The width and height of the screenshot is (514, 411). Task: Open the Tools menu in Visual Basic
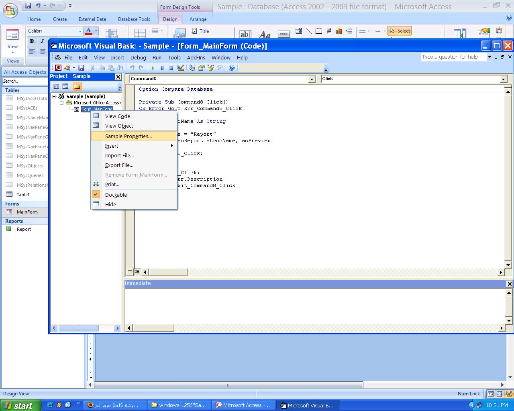click(174, 57)
